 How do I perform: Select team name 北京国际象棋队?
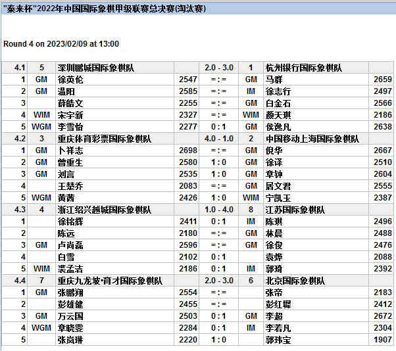tap(295, 281)
